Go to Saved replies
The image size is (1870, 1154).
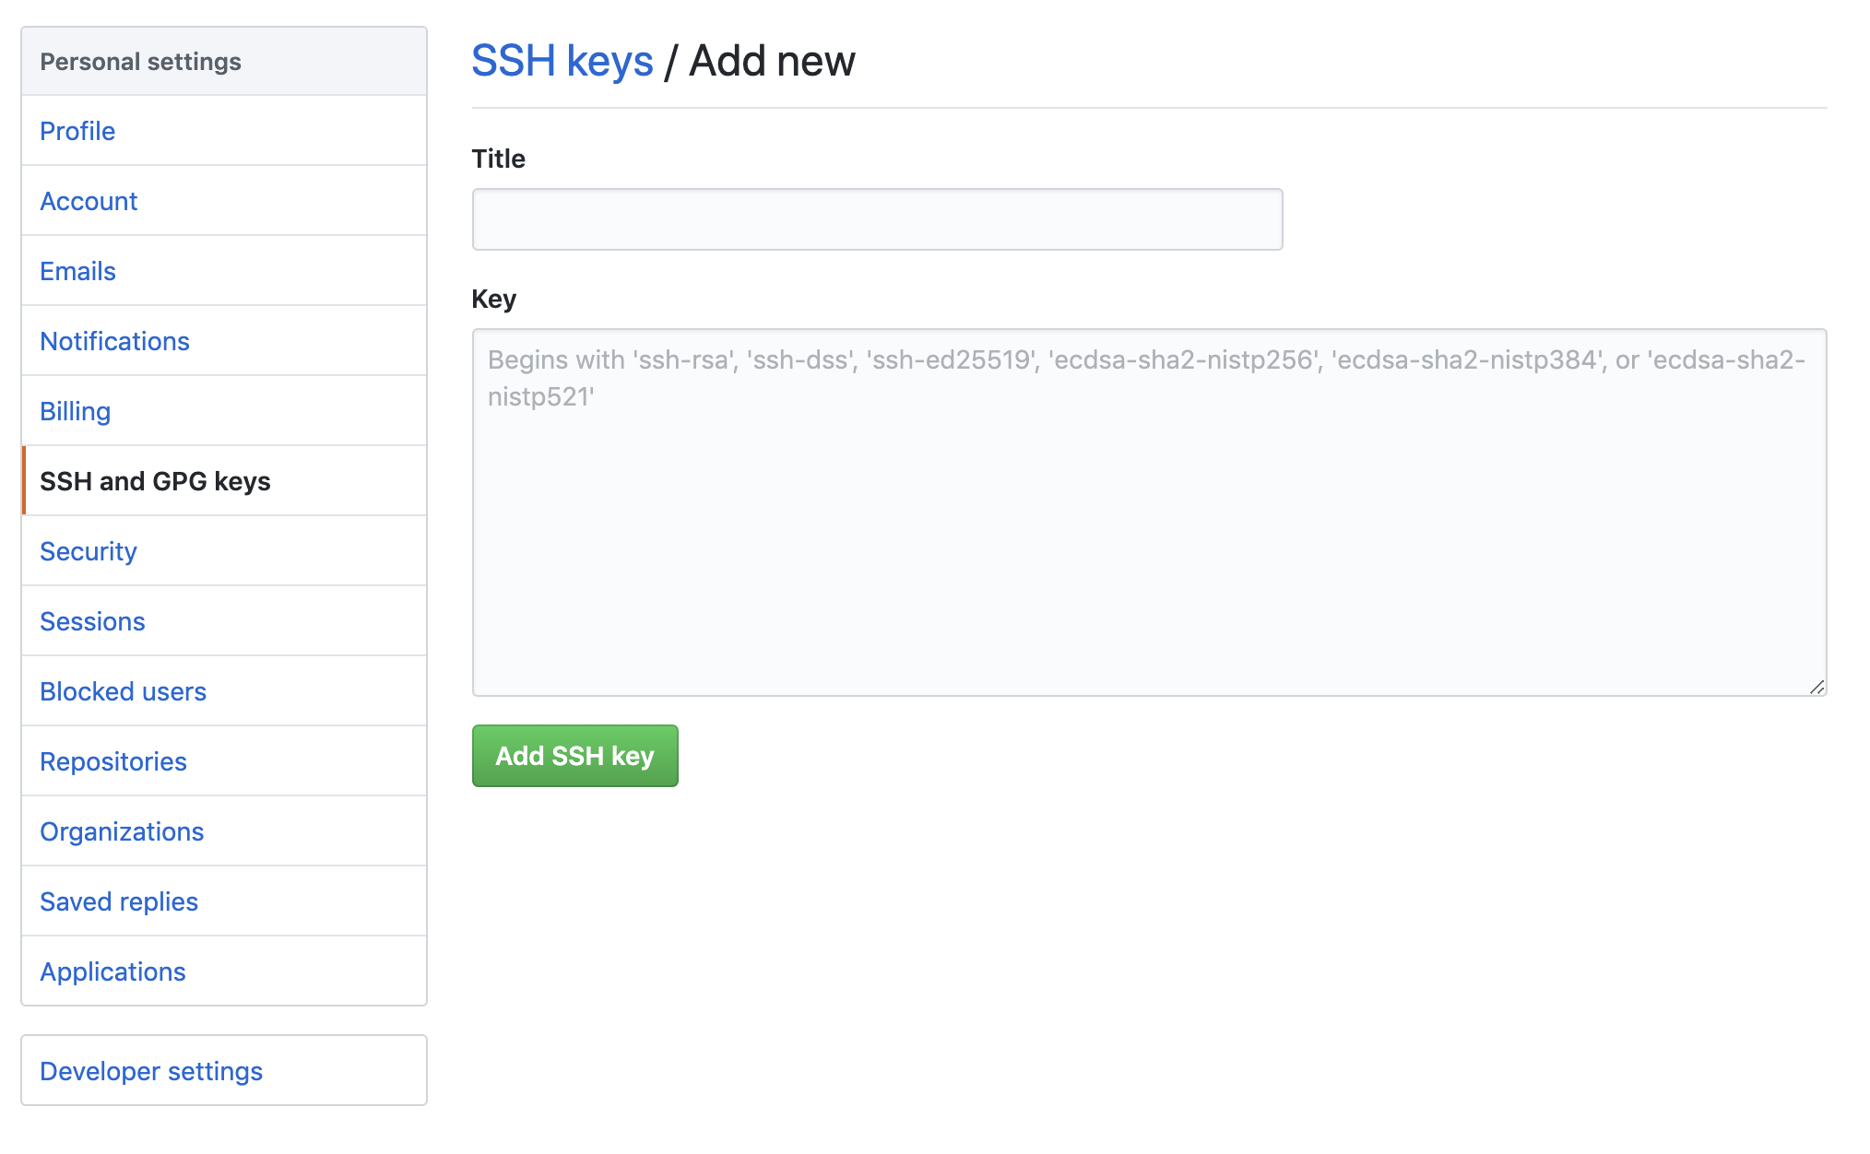tap(118, 901)
